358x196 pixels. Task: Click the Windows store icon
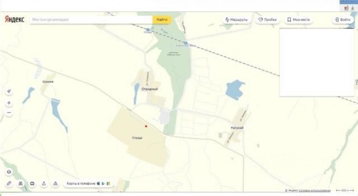(x=108, y=184)
